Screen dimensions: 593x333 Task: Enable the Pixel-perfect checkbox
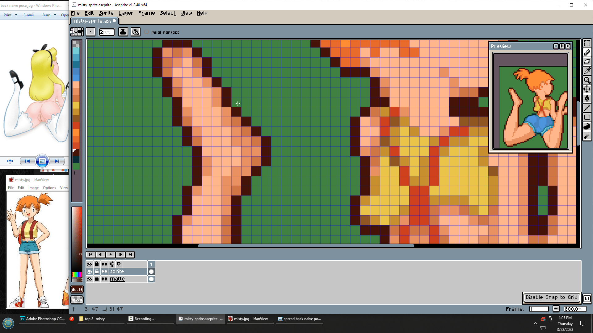[146, 32]
